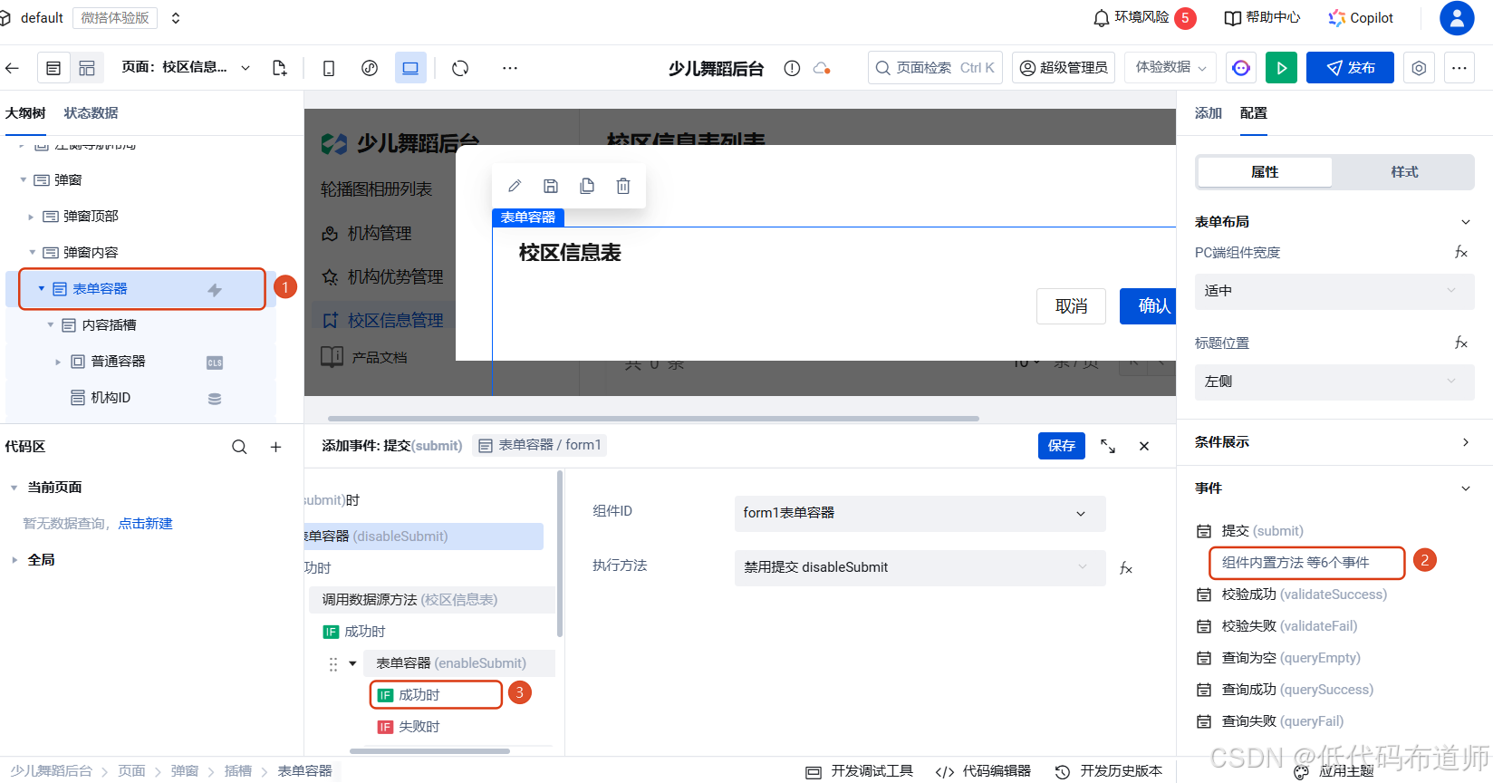Open 帮助中心 help center

[1261, 17]
